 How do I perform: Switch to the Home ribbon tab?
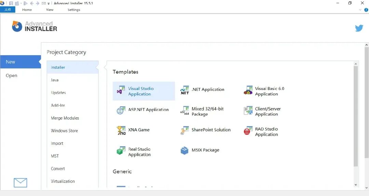tap(27, 10)
